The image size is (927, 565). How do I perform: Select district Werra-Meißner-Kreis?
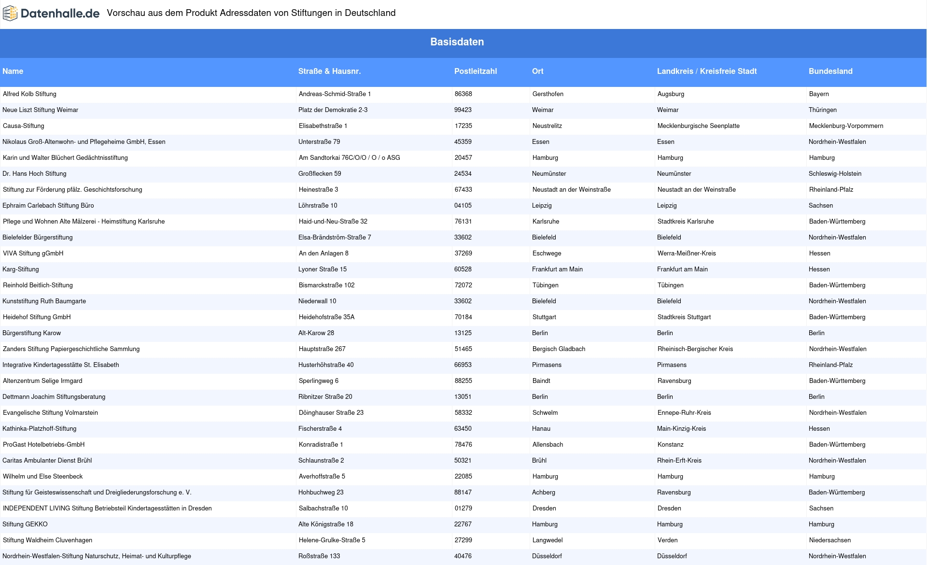pos(687,254)
